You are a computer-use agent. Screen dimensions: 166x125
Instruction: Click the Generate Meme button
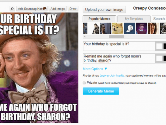coord(101,91)
